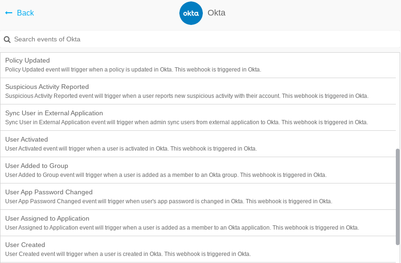Click the Policy Updated event description text
Viewport: 401px width, 263px height.
point(133,70)
